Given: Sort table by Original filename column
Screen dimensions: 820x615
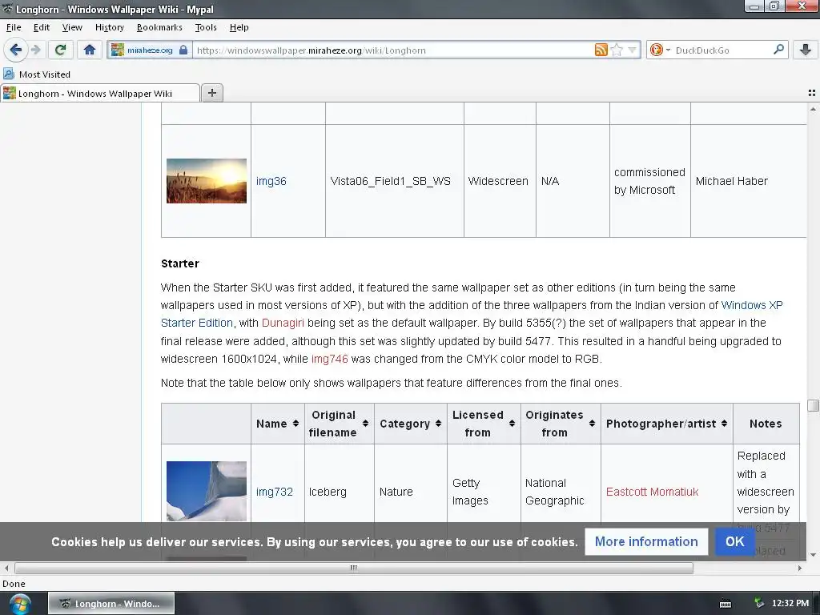Looking at the screenshot, I should (x=340, y=424).
